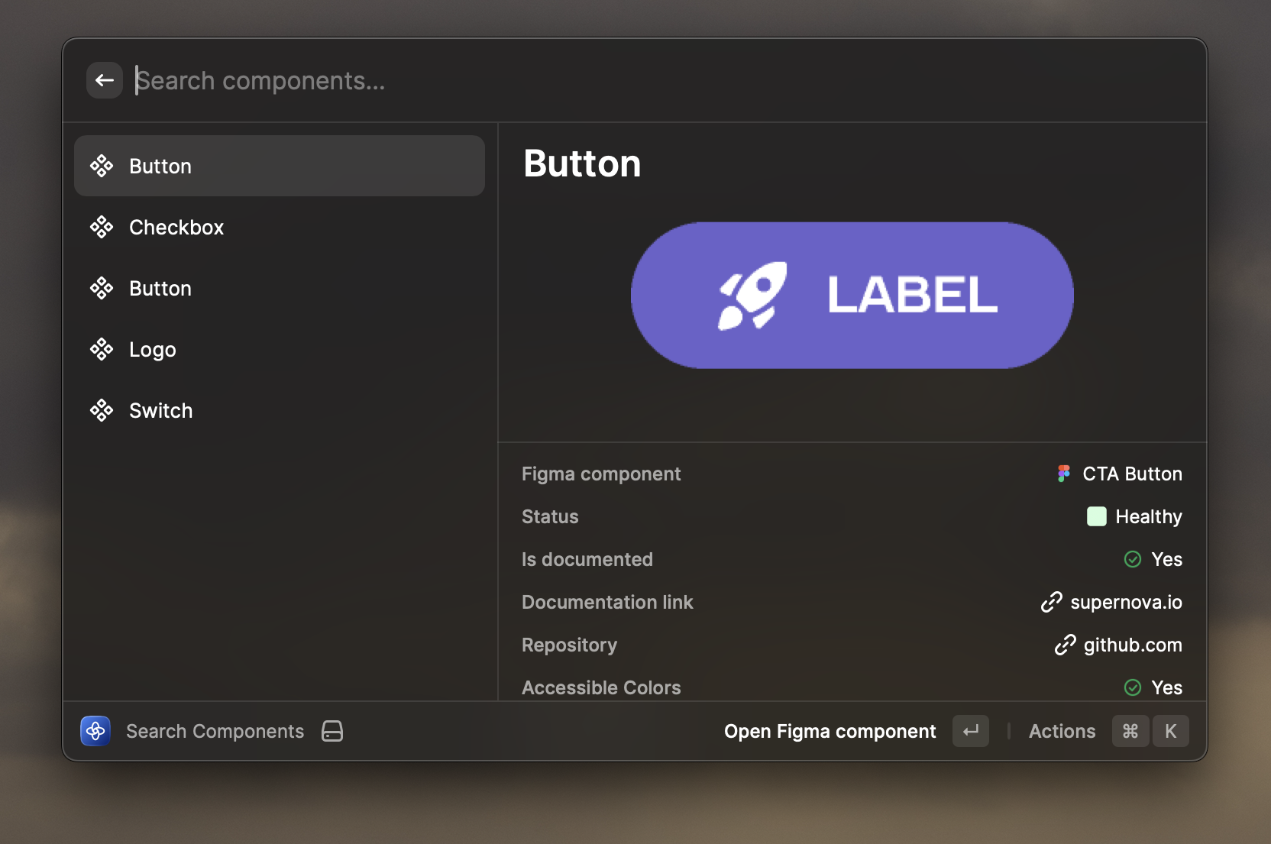Image resolution: width=1271 pixels, height=844 pixels.
Task: Open the Actions menu
Action: coord(1062,731)
